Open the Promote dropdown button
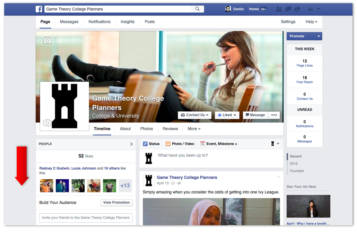Screen dimensions: 357x232 304,36
